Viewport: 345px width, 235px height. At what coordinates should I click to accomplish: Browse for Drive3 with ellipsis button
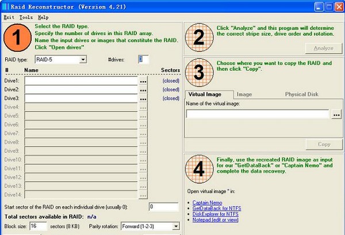[143, 98]
